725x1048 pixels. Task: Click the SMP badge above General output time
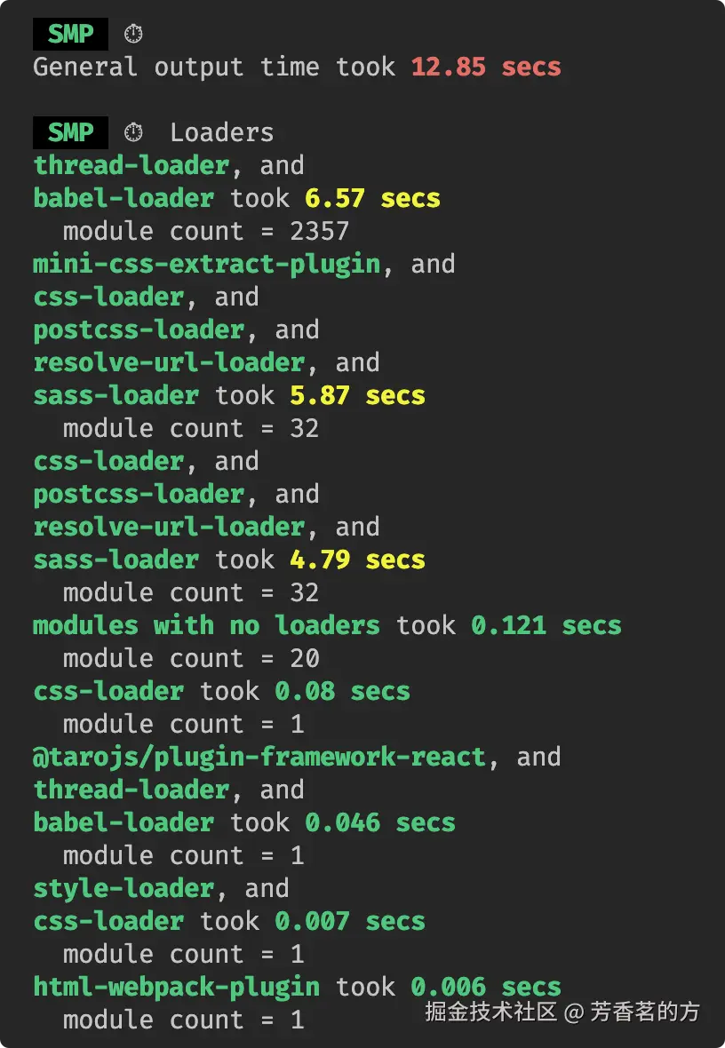(70, 34)
